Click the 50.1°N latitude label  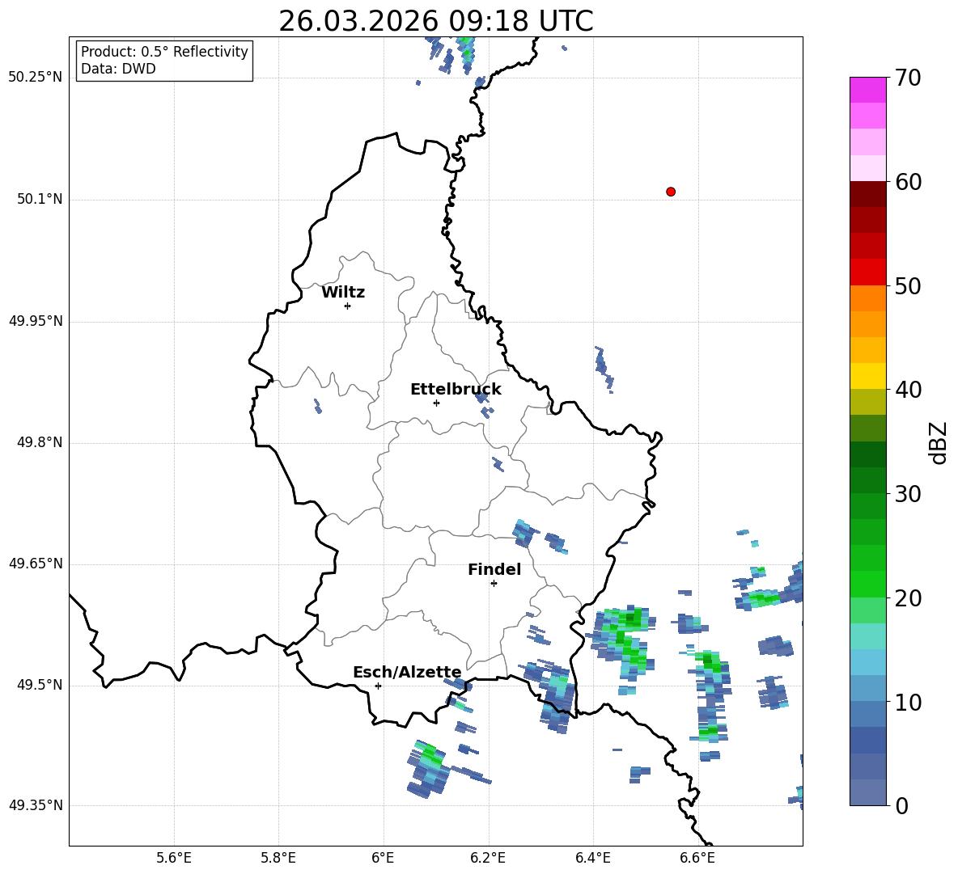(40, 200)
